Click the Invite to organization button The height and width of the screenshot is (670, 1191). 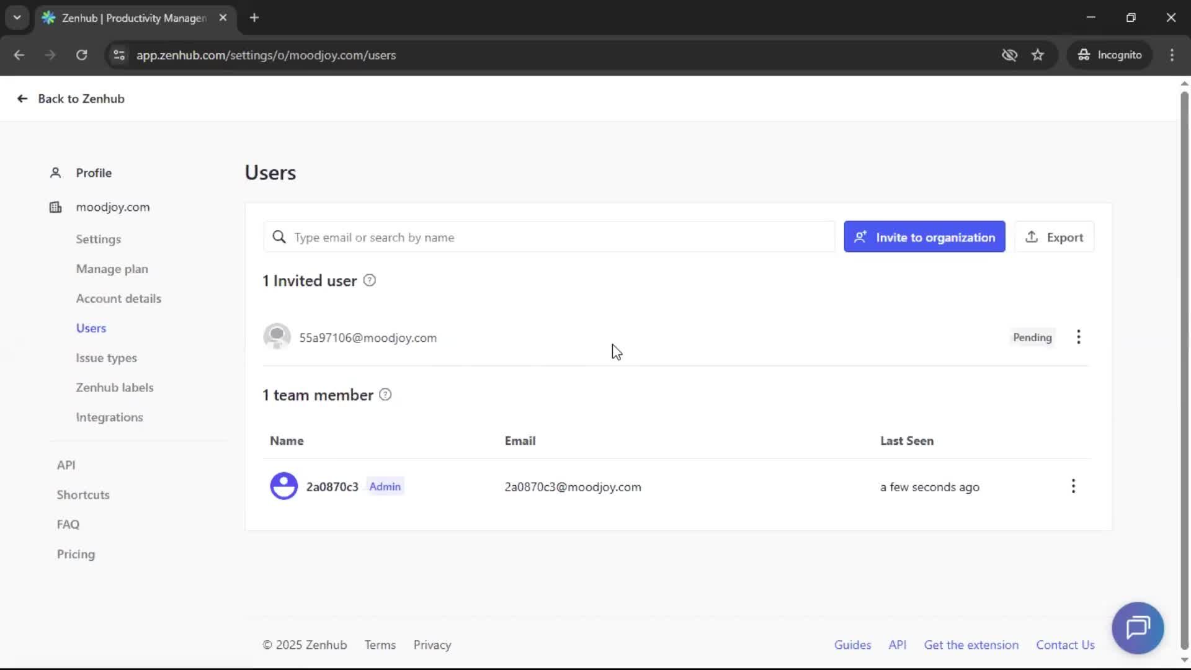(x=924, y=236)
